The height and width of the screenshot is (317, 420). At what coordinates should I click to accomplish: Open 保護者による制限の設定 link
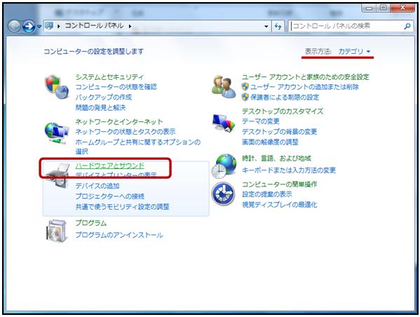click(285, 97)
